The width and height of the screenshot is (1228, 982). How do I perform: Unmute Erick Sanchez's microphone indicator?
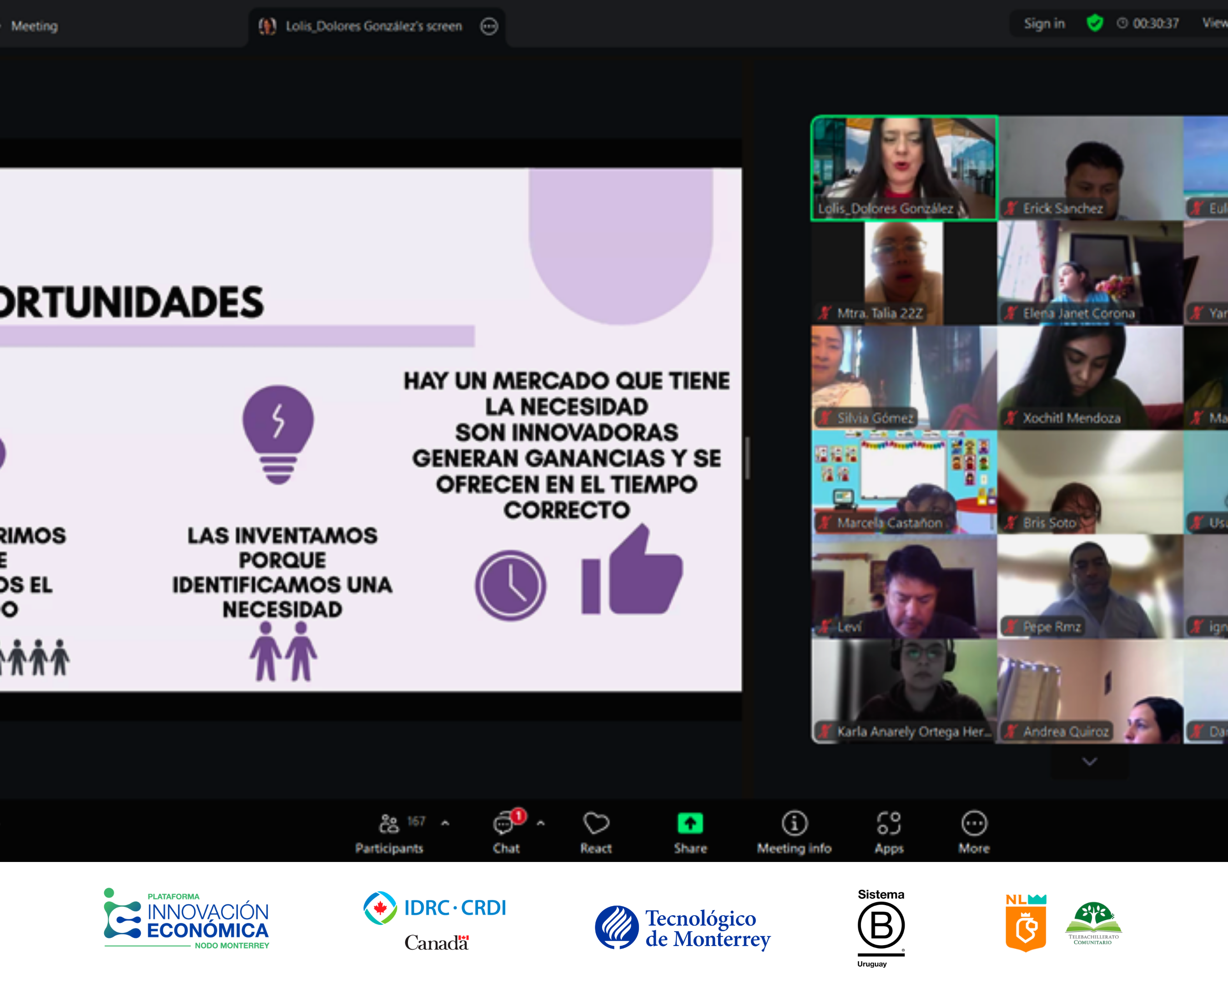[x=1011, y=208]
